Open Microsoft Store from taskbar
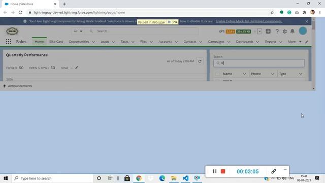This screenshot has height=183, width=325. click(127, 178)
